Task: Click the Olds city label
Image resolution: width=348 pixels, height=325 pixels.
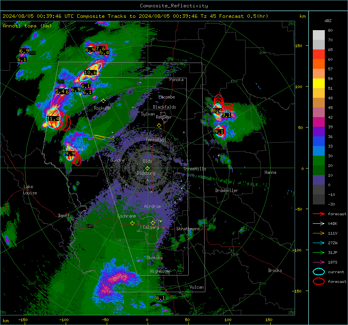Action: pyautogui.click(x=147, y=161)
